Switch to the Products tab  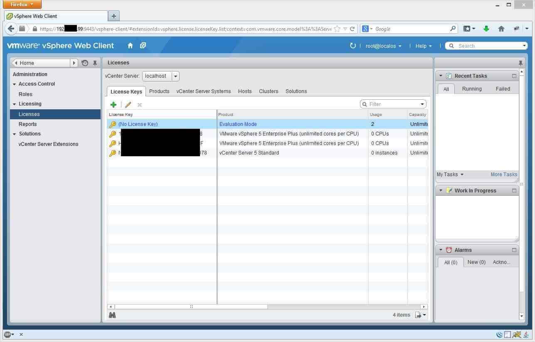(x=159, y=91)
